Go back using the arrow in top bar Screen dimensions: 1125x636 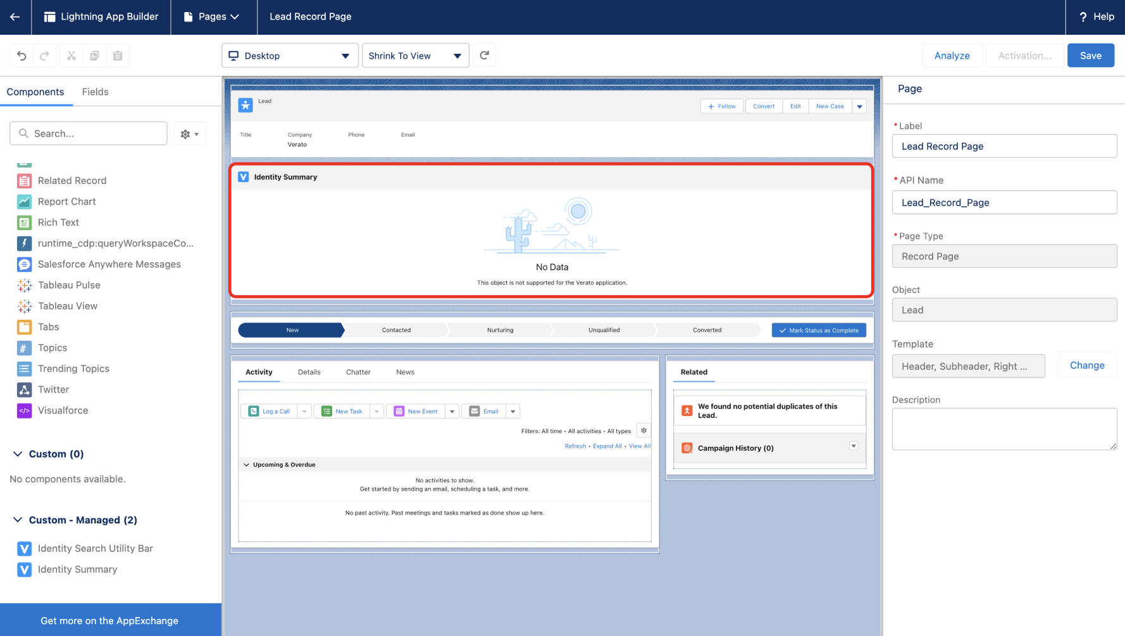pos(15,17)
